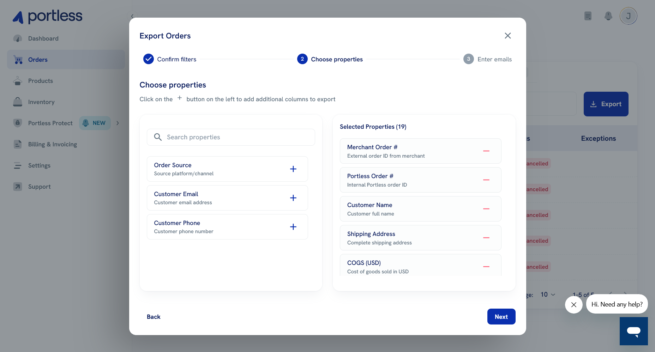Dismiss the 'Need any help?' chat prompt
The height and width of the screenshot is (352, 655).
(x=573, y=304)
